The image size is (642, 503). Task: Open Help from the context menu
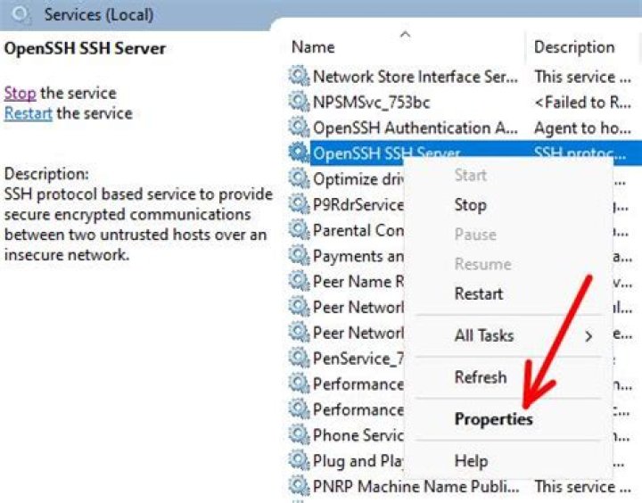471,461
